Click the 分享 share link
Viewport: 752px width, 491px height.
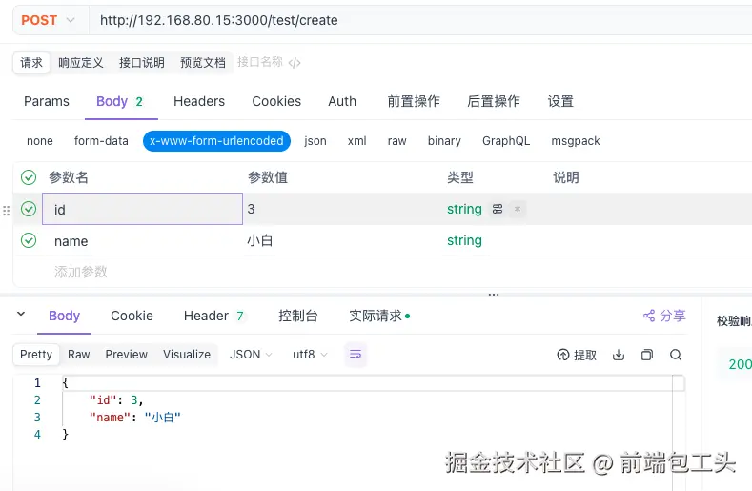click(664, 316)
